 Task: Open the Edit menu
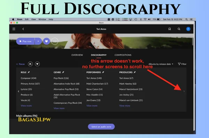[x=27, y=19]
